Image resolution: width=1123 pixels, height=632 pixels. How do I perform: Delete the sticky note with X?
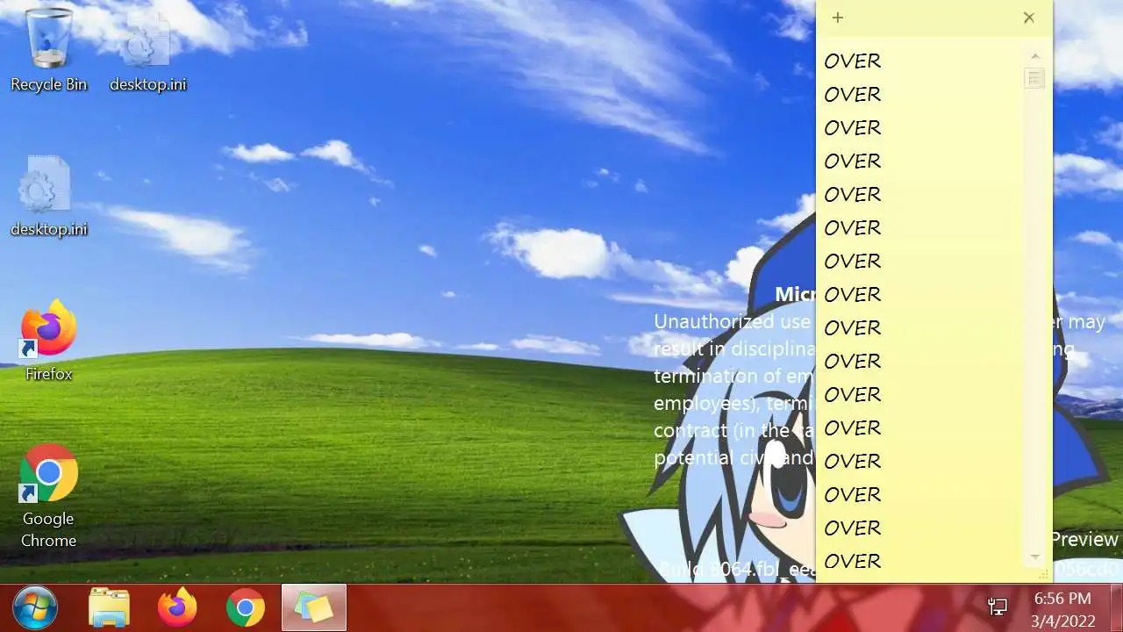coord(1029,18)
